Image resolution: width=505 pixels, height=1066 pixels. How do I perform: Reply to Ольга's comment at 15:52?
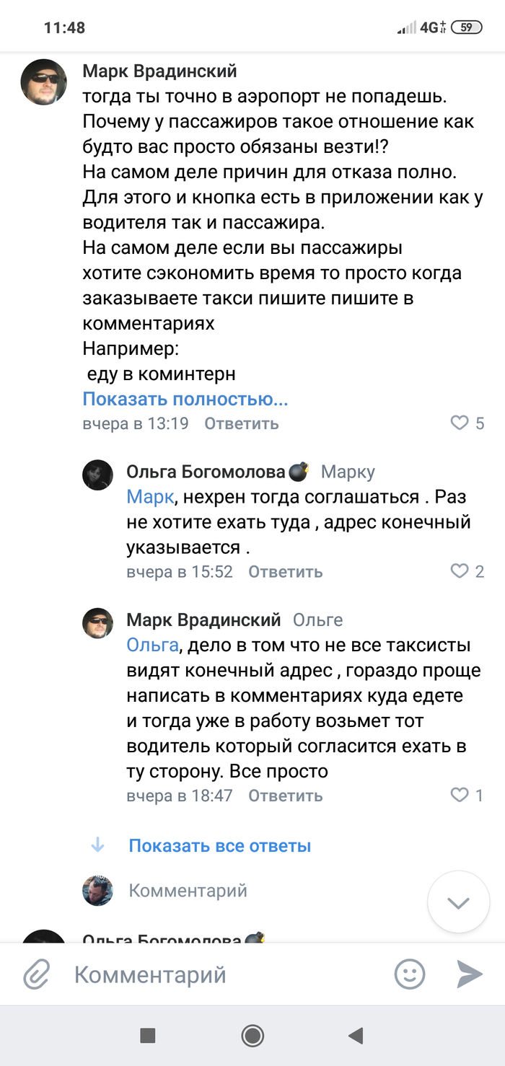click(x=285, y=572)
